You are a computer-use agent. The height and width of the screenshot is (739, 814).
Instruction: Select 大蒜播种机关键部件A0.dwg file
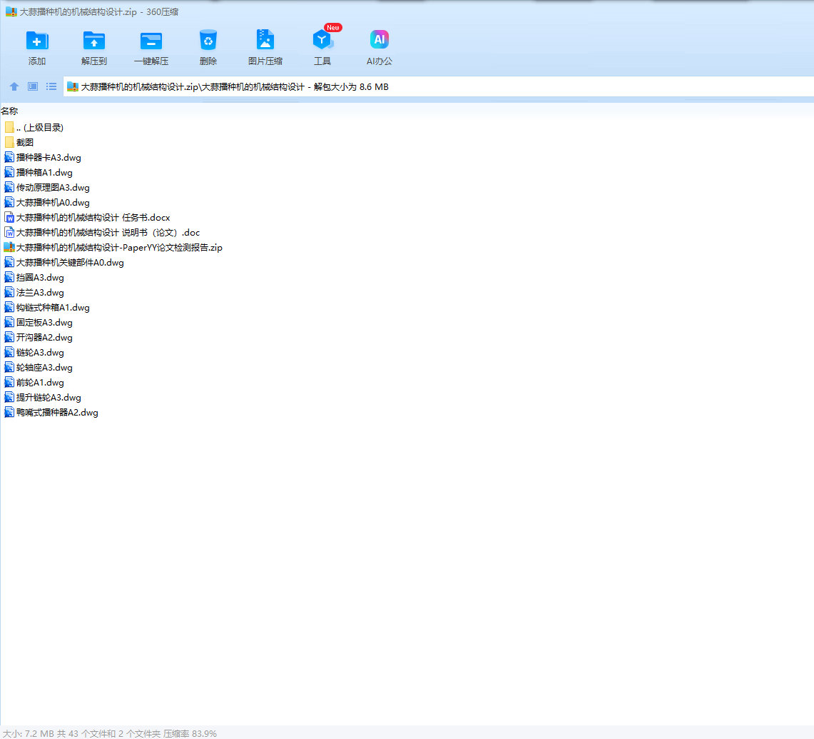pos(64,263)
